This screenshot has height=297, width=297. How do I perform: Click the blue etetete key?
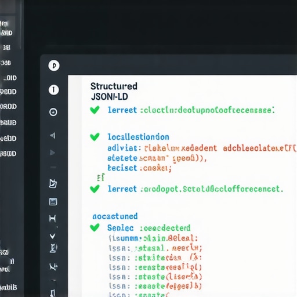tap(122, 158)
